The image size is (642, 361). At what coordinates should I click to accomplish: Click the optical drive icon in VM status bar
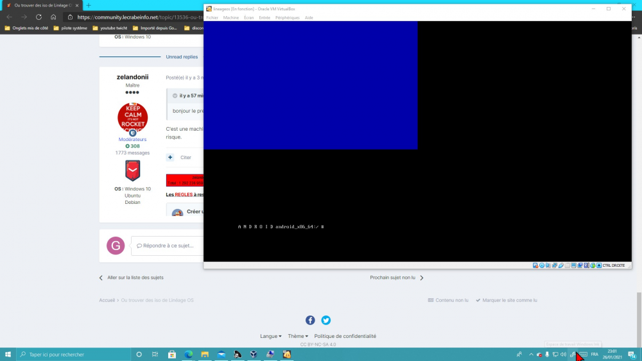542,265
